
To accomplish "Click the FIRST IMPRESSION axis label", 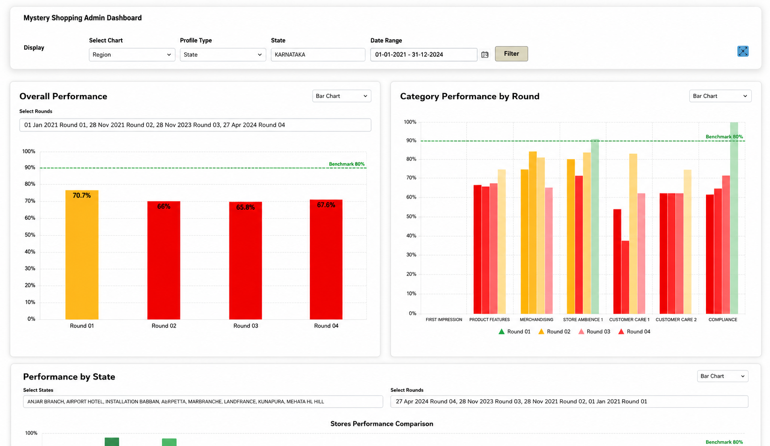I will (x=444, y=320).
